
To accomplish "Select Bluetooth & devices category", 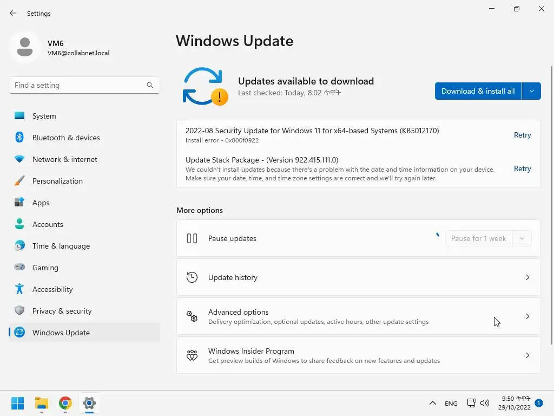I will pos(84,138).
